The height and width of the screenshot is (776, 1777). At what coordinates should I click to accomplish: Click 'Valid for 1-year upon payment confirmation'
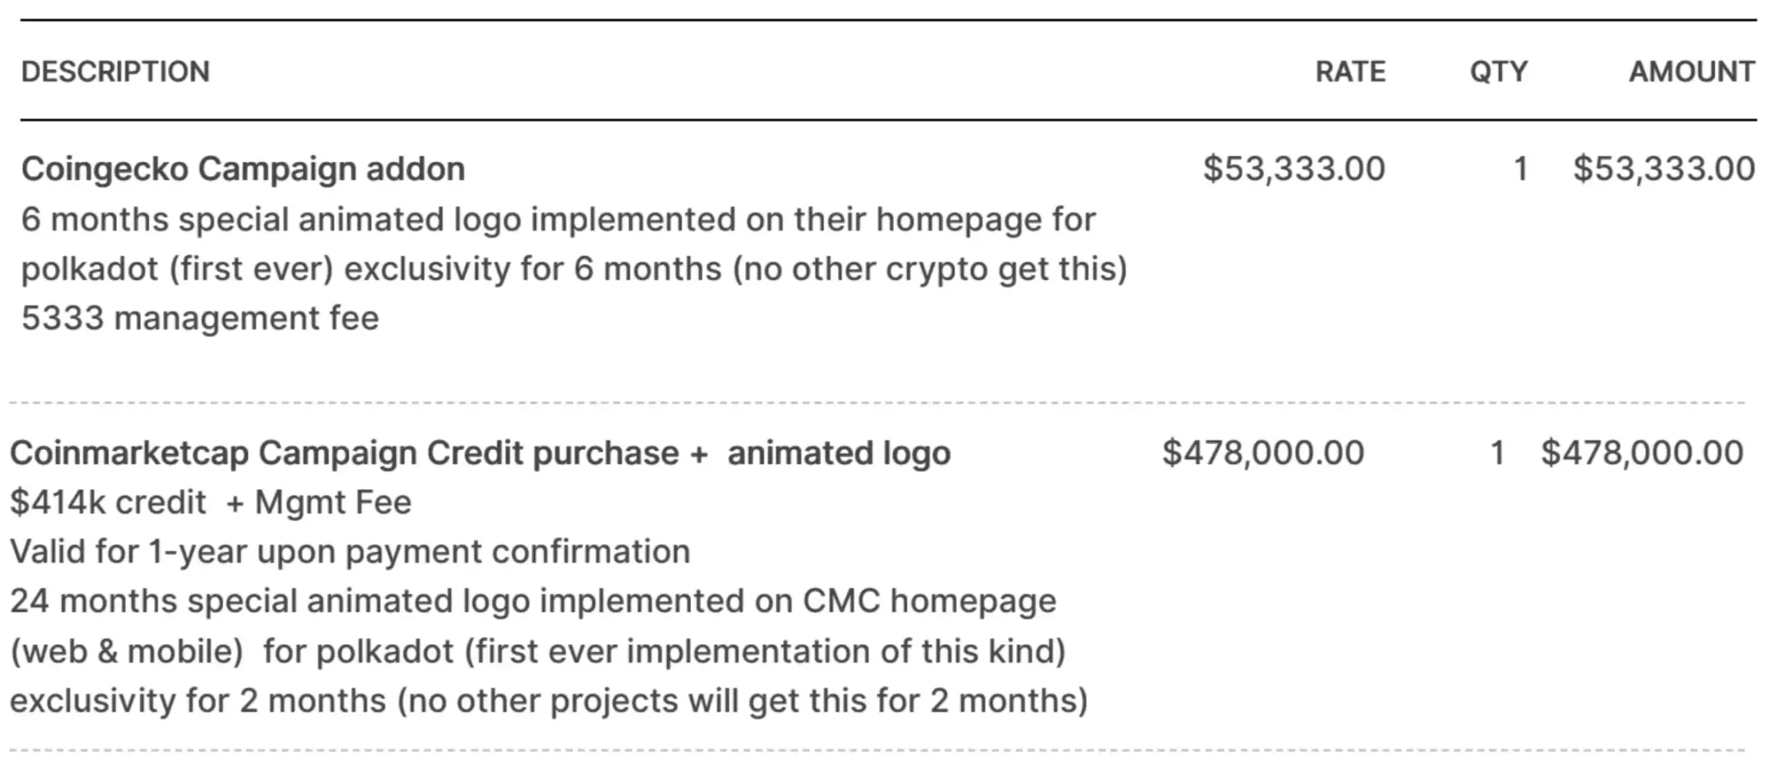click(350, 551)
